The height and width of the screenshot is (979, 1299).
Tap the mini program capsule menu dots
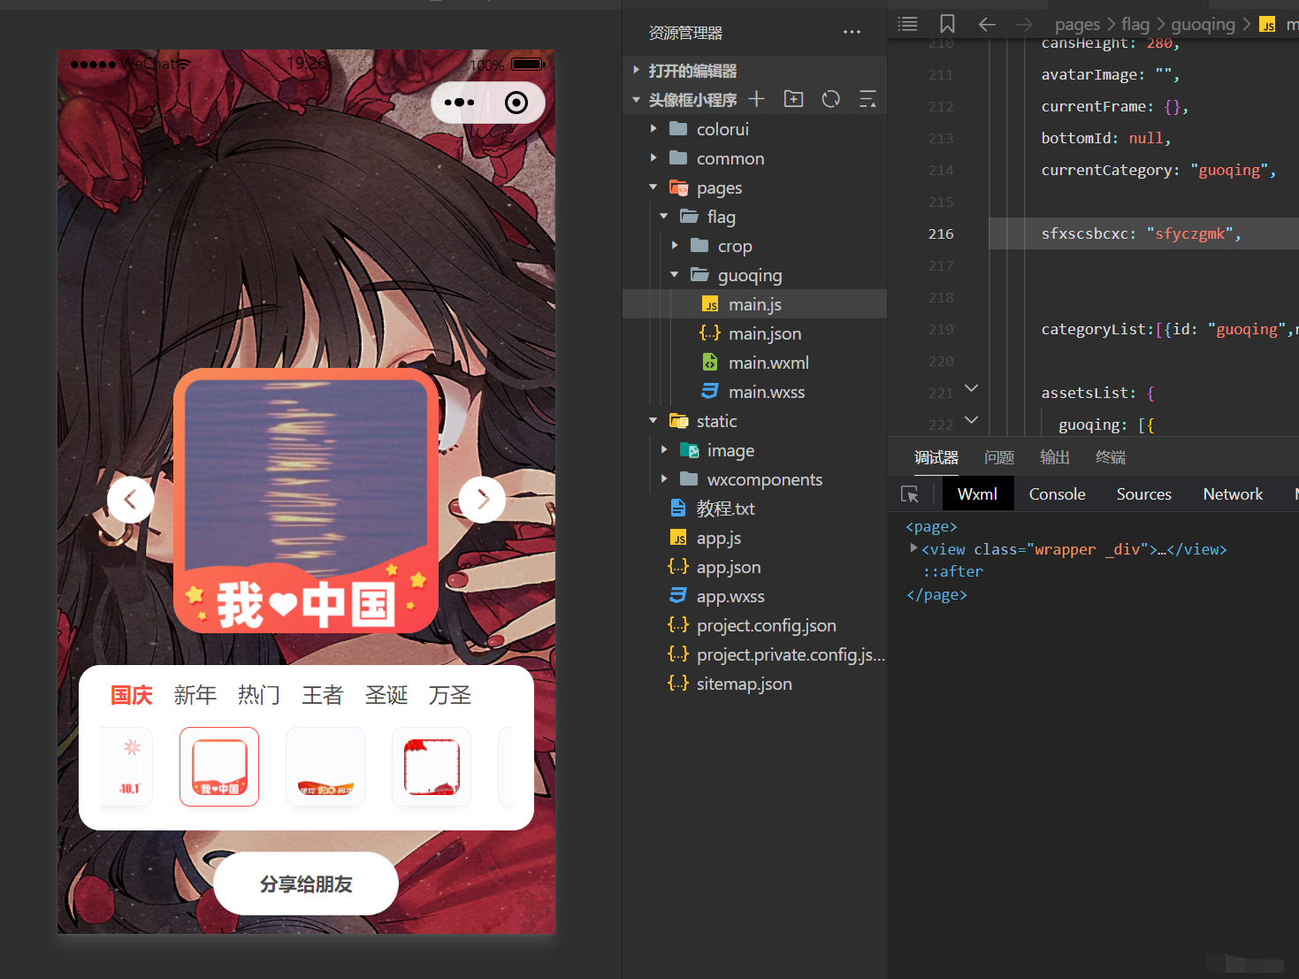click(x=459, y=103)
